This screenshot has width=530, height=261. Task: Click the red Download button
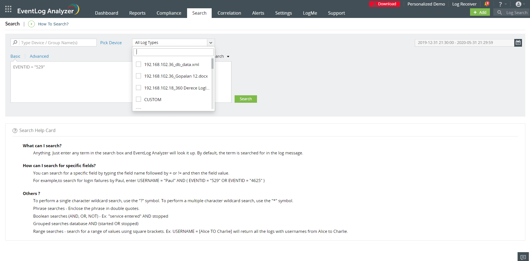tap(384, 4)
